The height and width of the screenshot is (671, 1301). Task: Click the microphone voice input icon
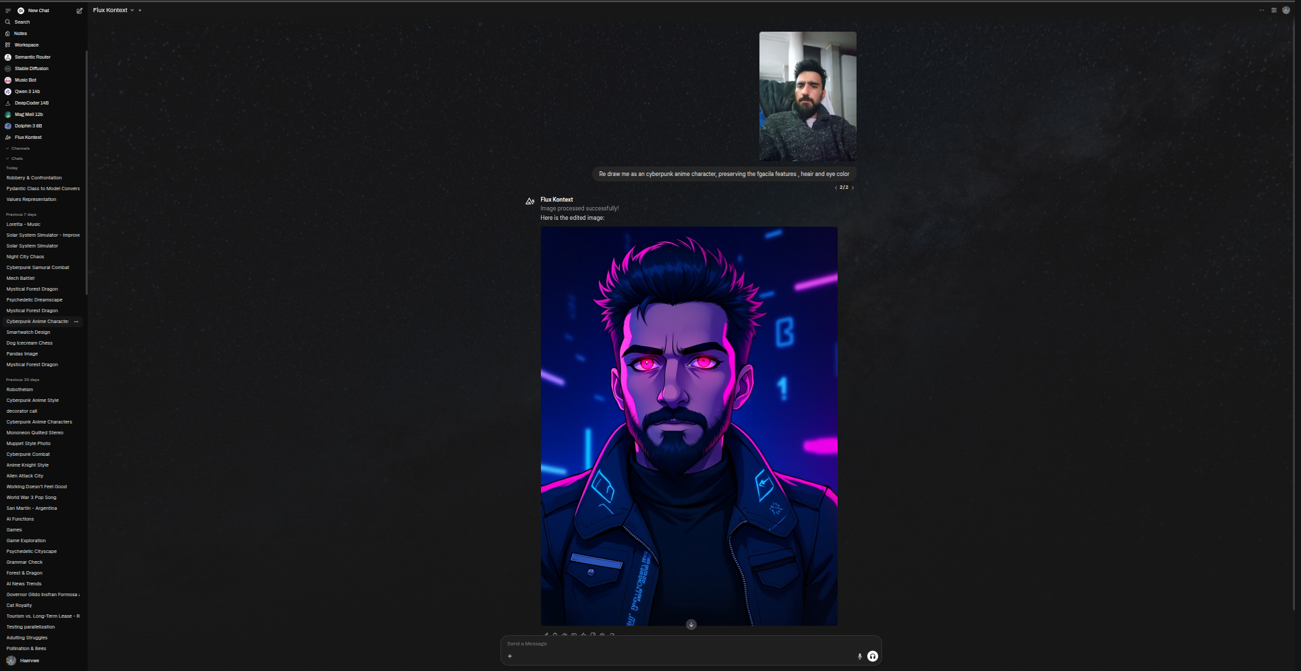coord(859,656)
